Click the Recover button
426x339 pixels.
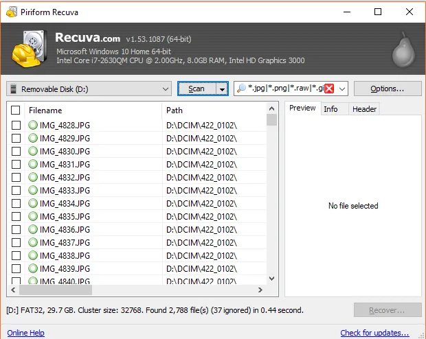(x=388, y=310)
